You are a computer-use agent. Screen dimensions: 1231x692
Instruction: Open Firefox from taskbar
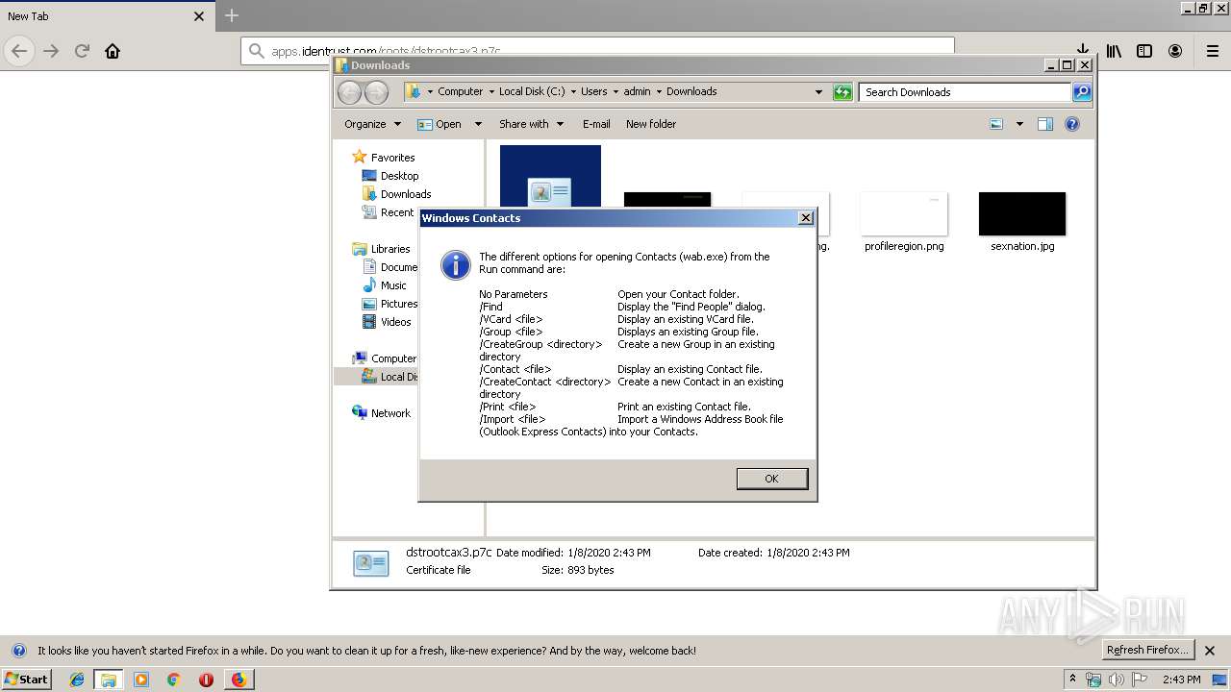pos(239,680)
